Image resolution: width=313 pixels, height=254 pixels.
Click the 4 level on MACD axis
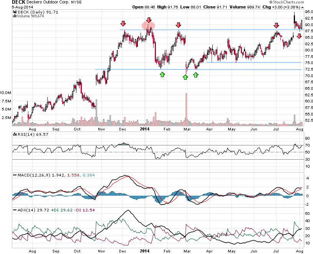(308, 178)
